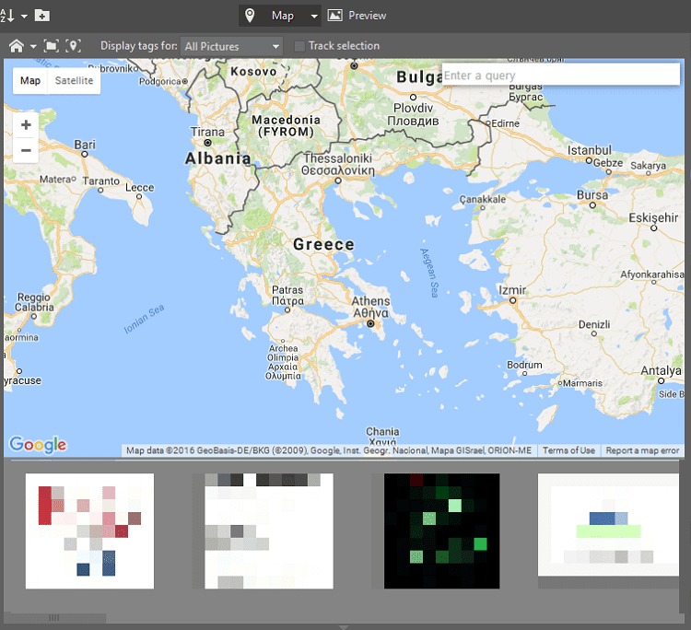This screenshot has width=691, height=630.
Task: Click the Reggio Calabria label
Action: point(34,302)
